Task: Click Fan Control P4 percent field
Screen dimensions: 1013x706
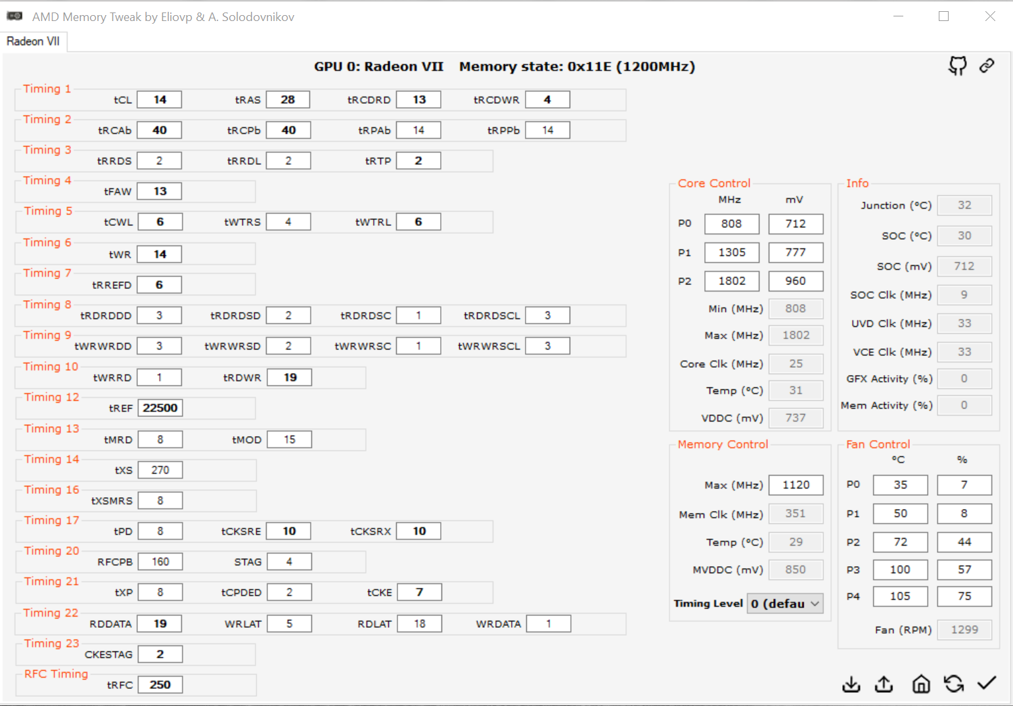Action: coord(964,596)
